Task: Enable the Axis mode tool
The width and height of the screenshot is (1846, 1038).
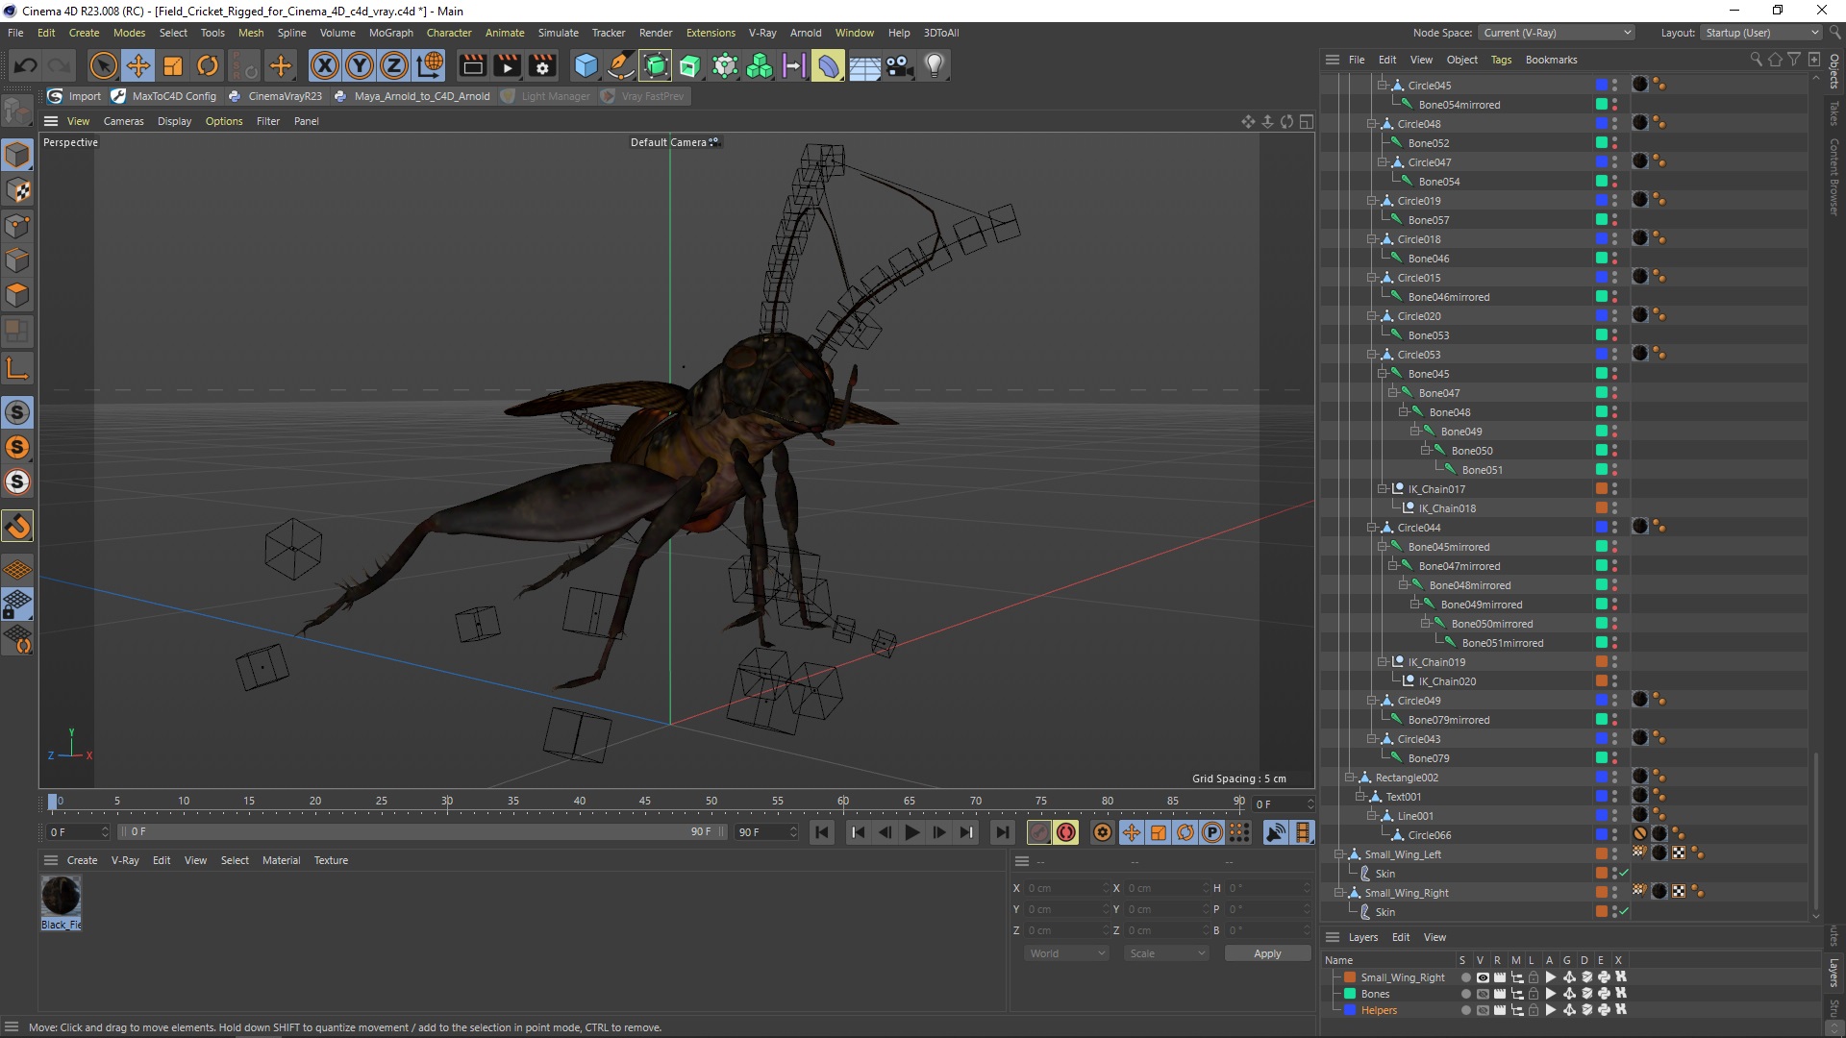Action: [17, 368]
